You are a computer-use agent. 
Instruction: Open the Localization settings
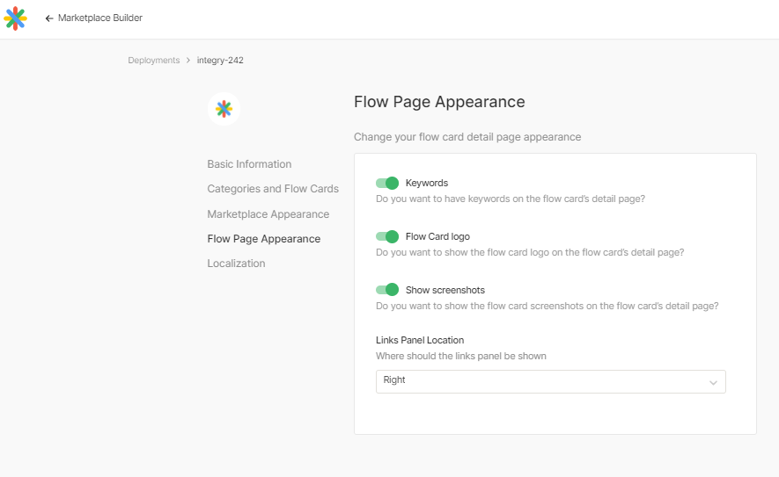tap(237, 264)
